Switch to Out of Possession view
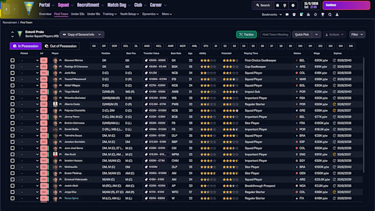The height and width of the screenshot is (211, 375). click(61, 46)
